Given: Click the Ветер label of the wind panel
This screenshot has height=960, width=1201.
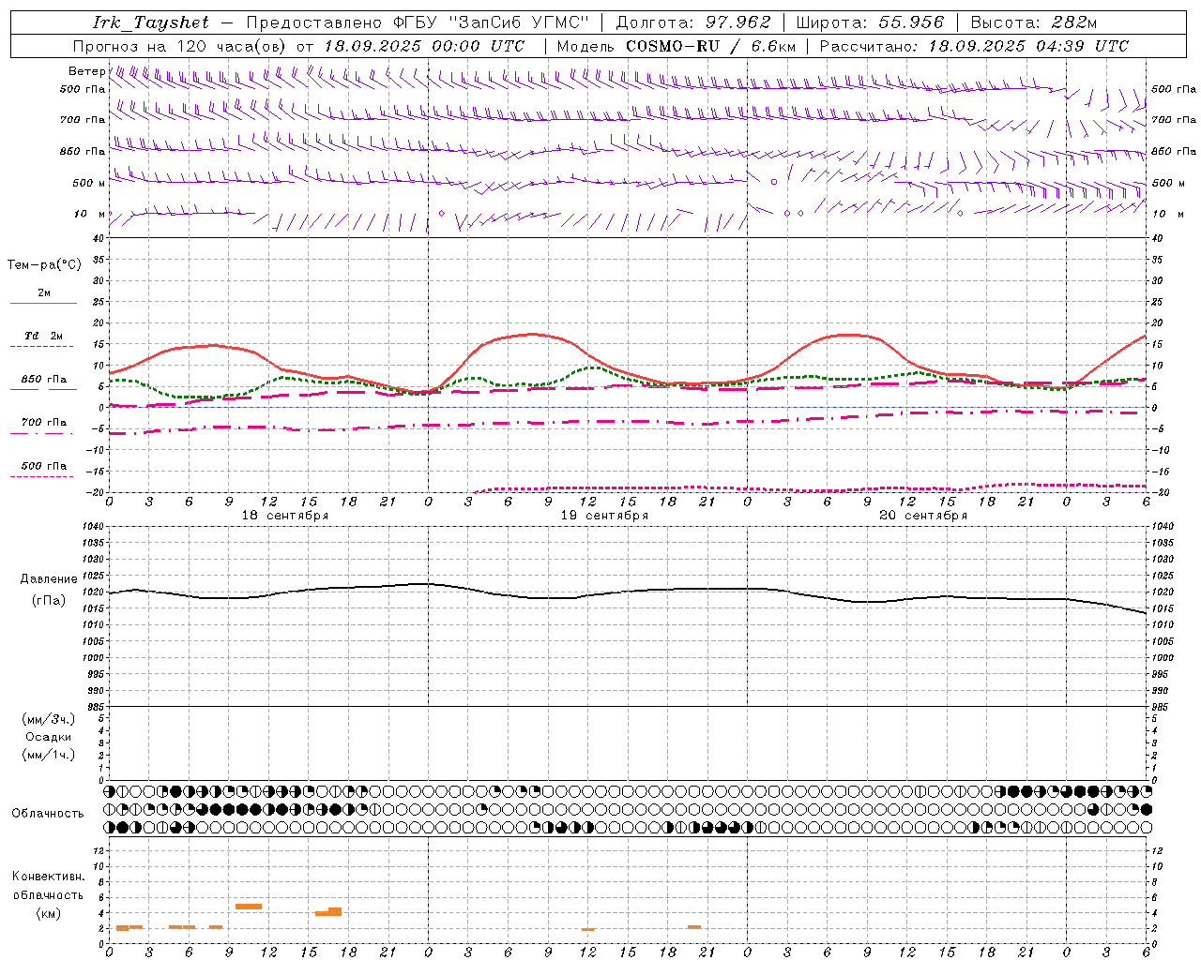Looking at the screenshot, I should (86, 71).
